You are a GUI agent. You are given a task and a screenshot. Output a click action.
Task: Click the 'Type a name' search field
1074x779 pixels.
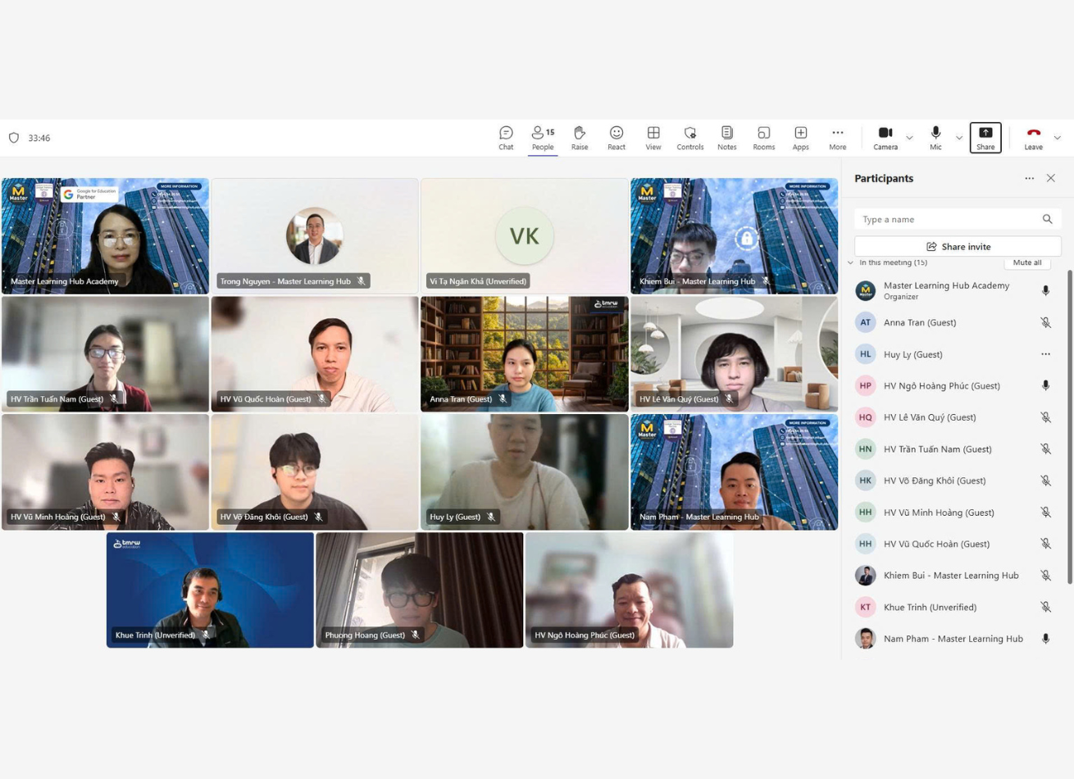pos(947,220)
